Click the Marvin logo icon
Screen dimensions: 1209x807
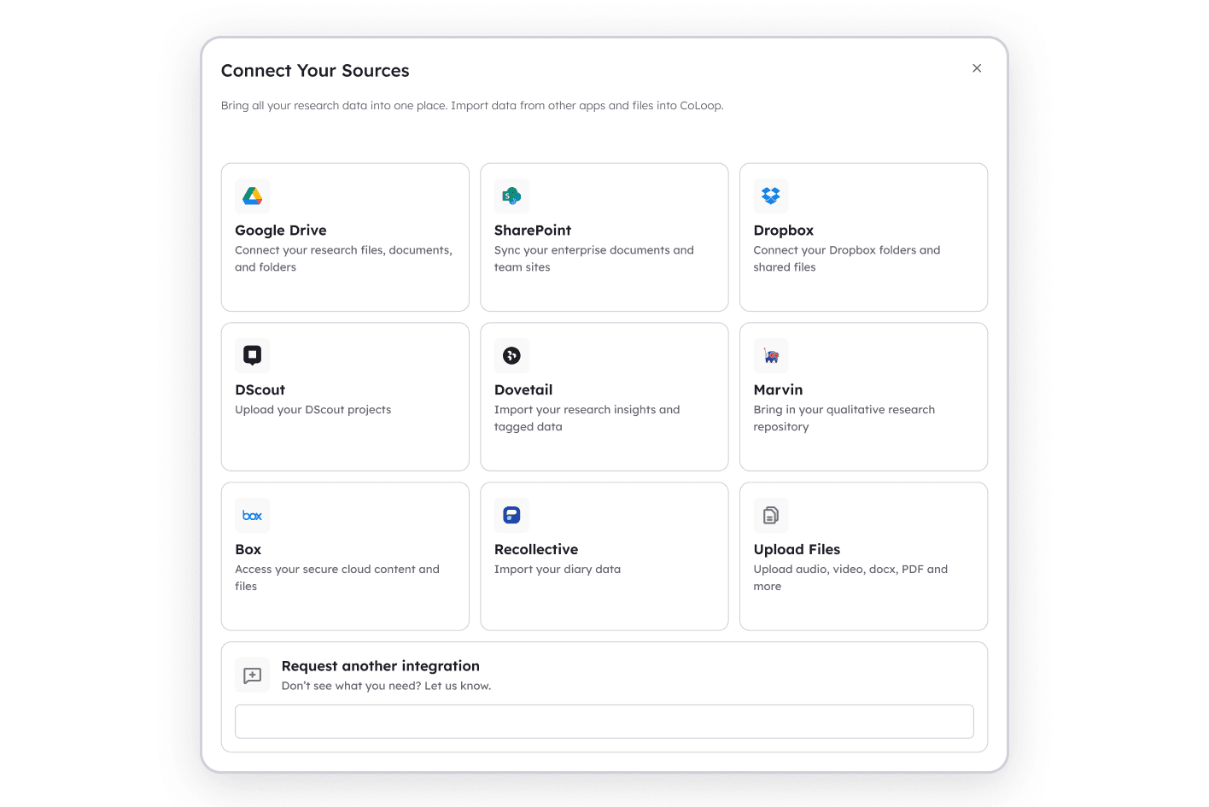[771, 355]
